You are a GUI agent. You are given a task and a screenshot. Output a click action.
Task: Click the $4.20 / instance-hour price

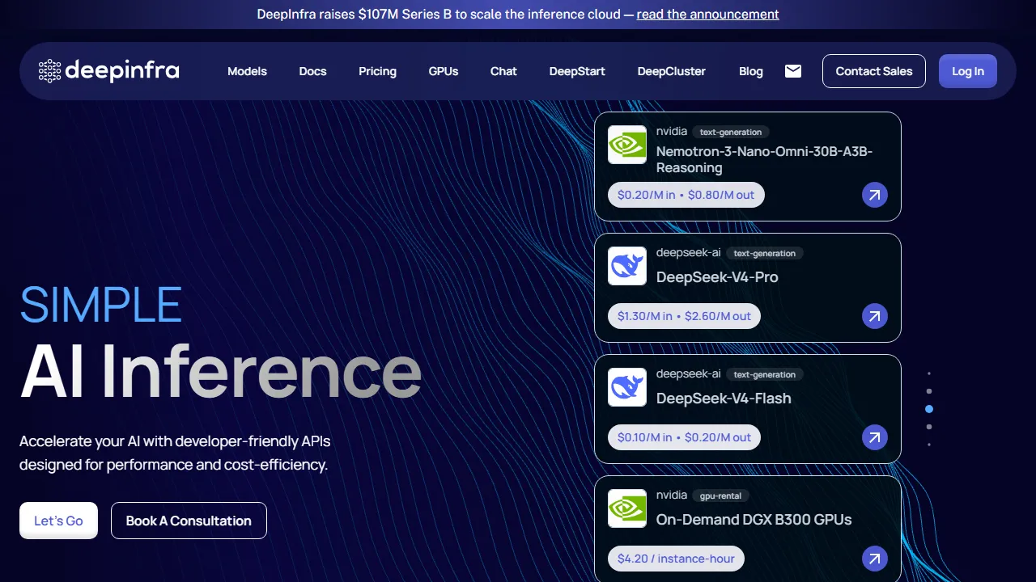(677, 559)
